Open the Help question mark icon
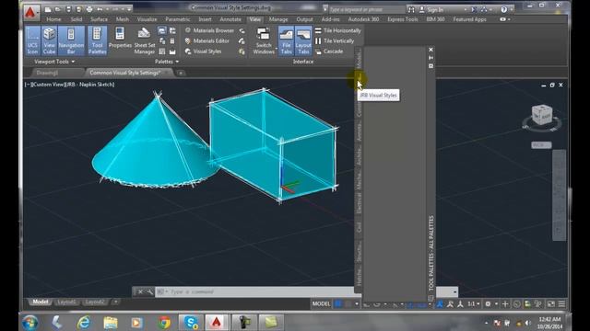The width and height of the screenshot is (590, 331). (x=504, y=9)
